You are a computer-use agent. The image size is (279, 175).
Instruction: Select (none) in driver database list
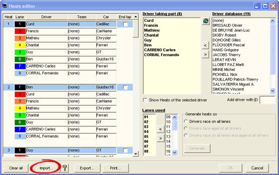coord(218,21)
